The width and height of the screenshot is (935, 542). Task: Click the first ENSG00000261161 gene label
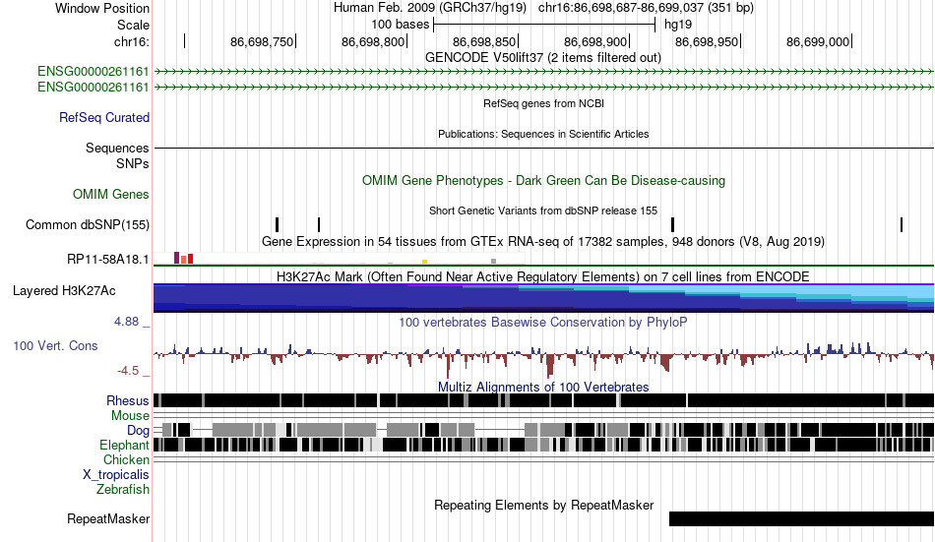click(93, 72)
